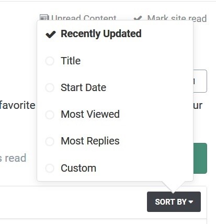
Task: Choose Custom sort option text
Action: (78, 168)
